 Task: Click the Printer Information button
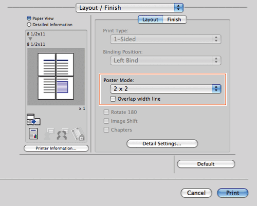pyautogui.click(x=56, y=148)
